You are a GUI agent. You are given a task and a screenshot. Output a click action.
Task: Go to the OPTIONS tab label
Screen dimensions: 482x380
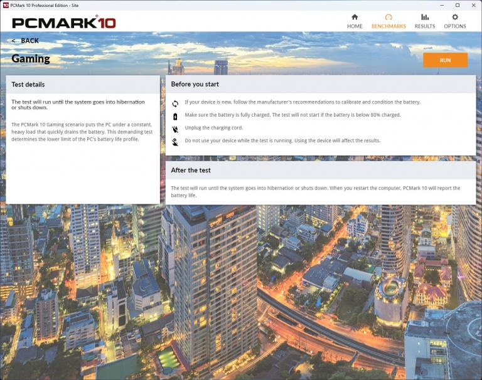click(x=455, y=26)
